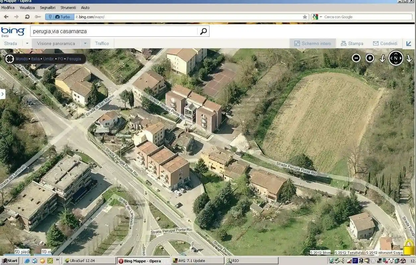Click the perugia,via casamanza search box
The image size is (416, 265).
(114, 31)
